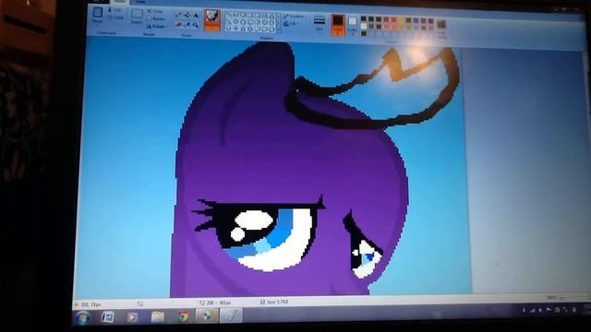Viewport: 591px width, 332px height.
Task: Click the Action Center flag in tray
Action: 549,310
